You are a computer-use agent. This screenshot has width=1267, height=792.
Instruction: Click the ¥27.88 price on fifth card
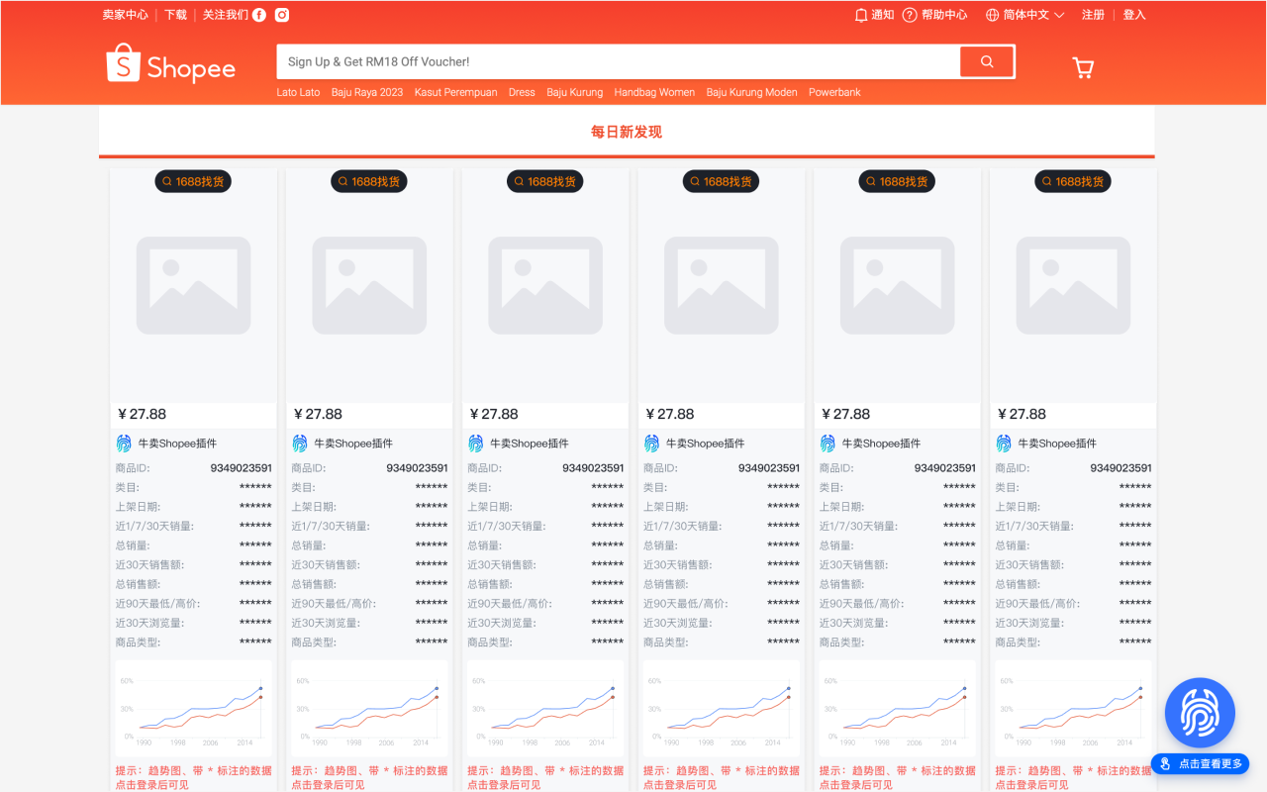(x=846, y=414)
